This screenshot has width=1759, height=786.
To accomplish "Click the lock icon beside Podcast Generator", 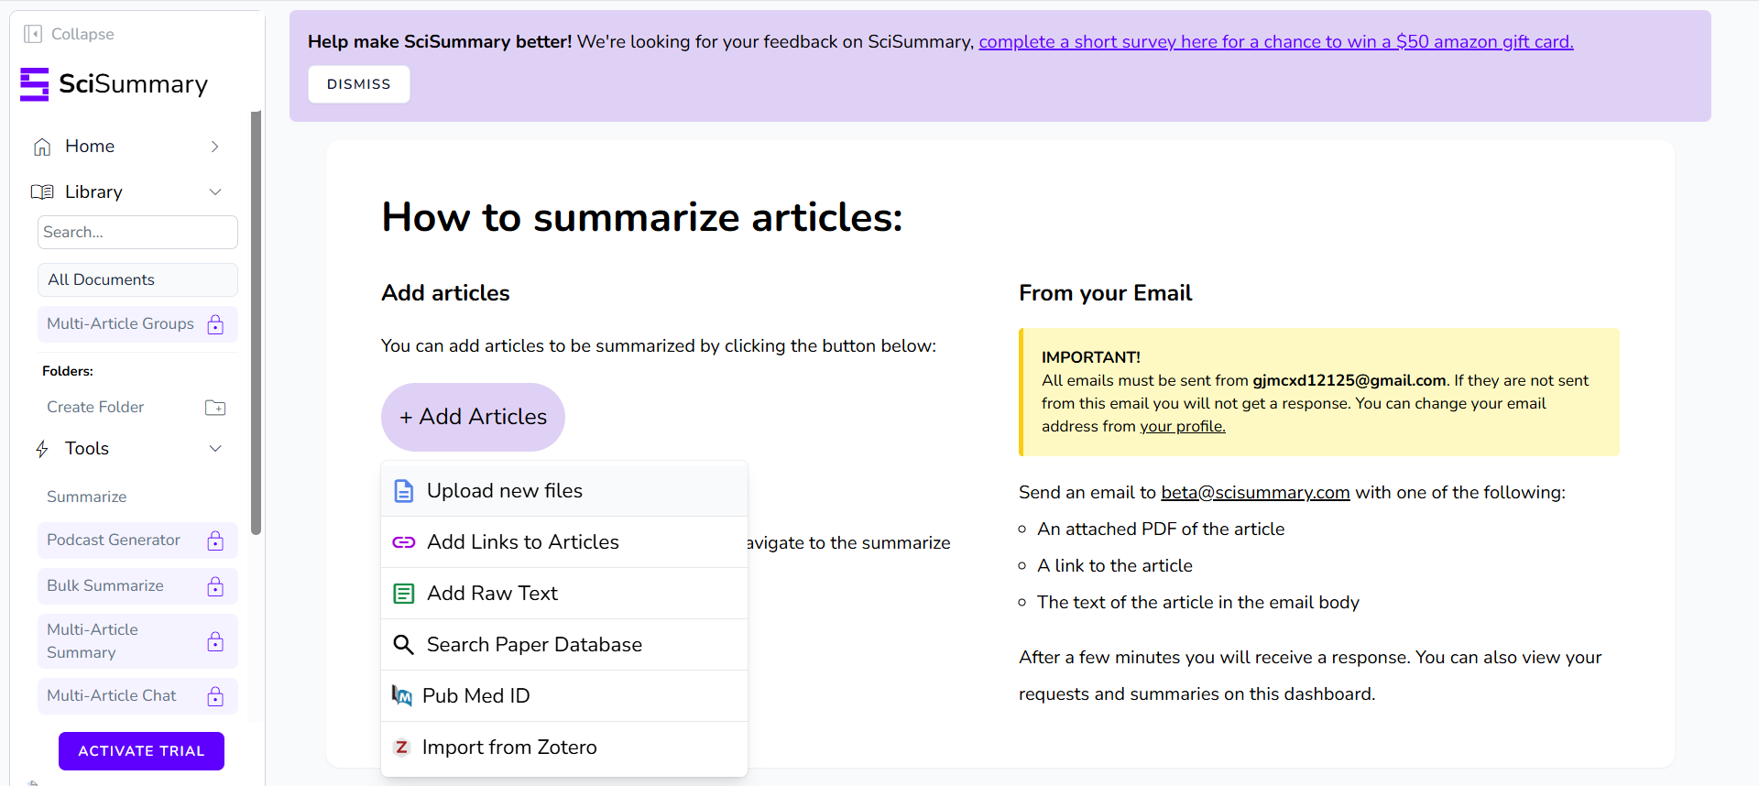I will pyautogui.click(x=215, y=540).
